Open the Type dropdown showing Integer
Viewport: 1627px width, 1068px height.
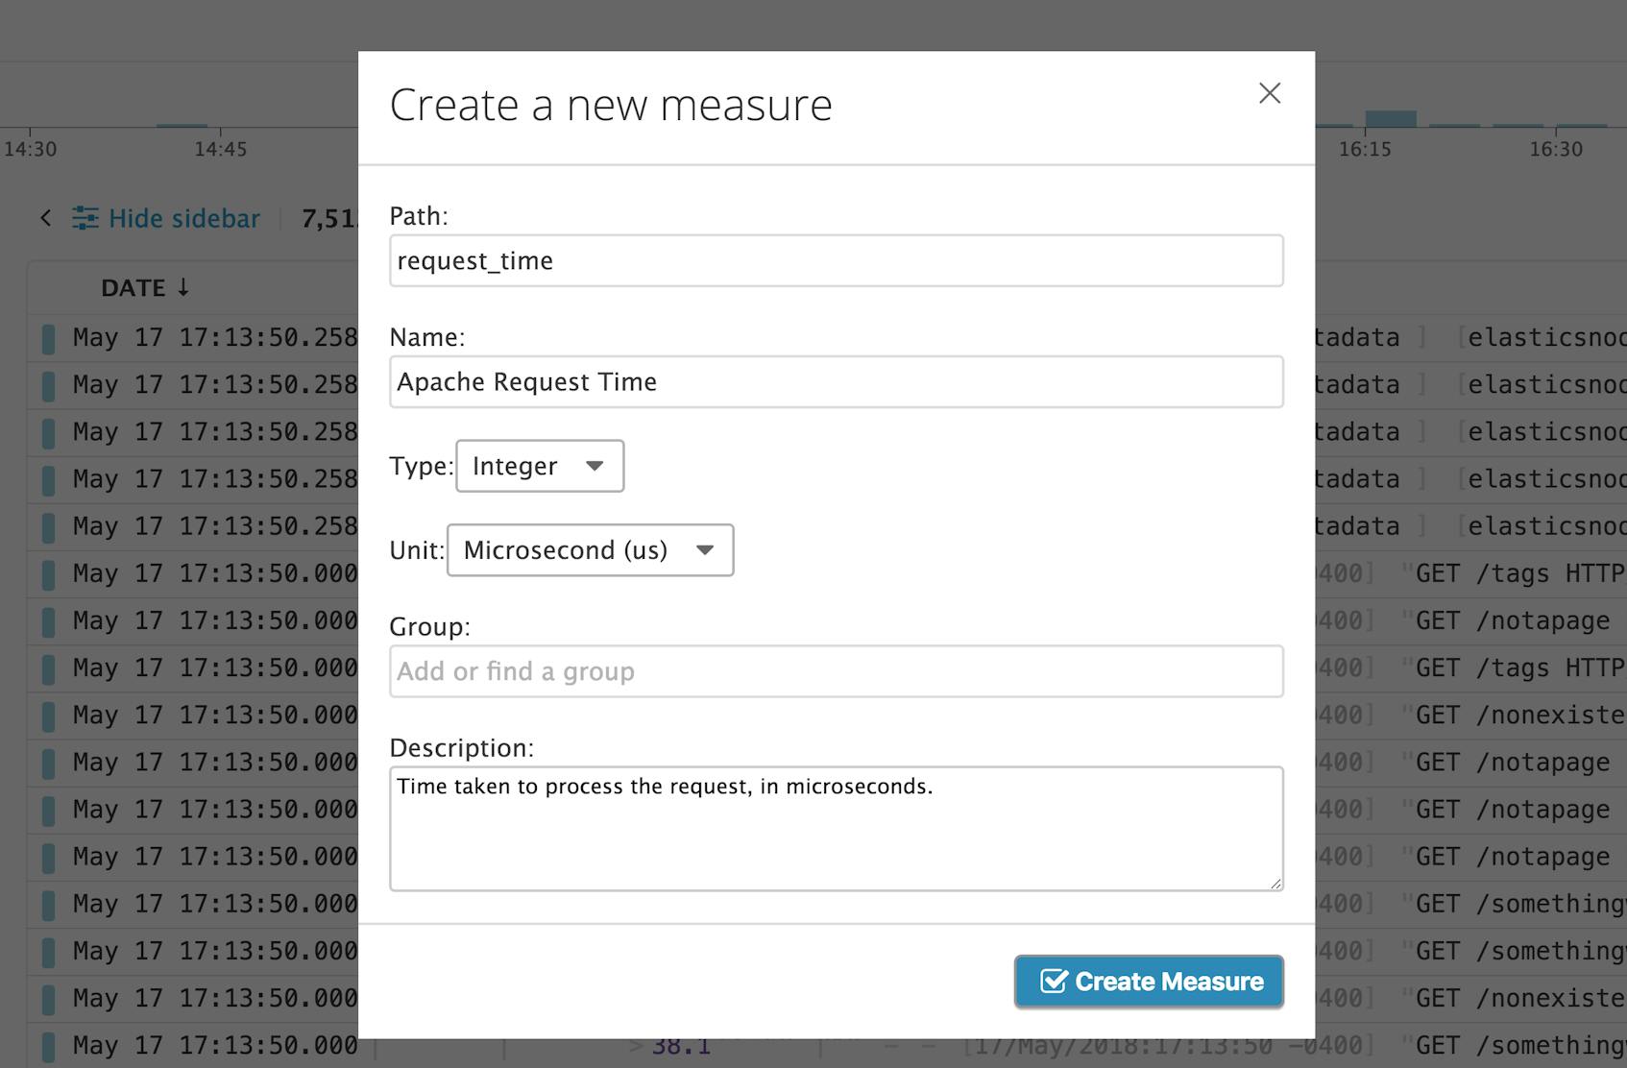(x=539, y=466)
